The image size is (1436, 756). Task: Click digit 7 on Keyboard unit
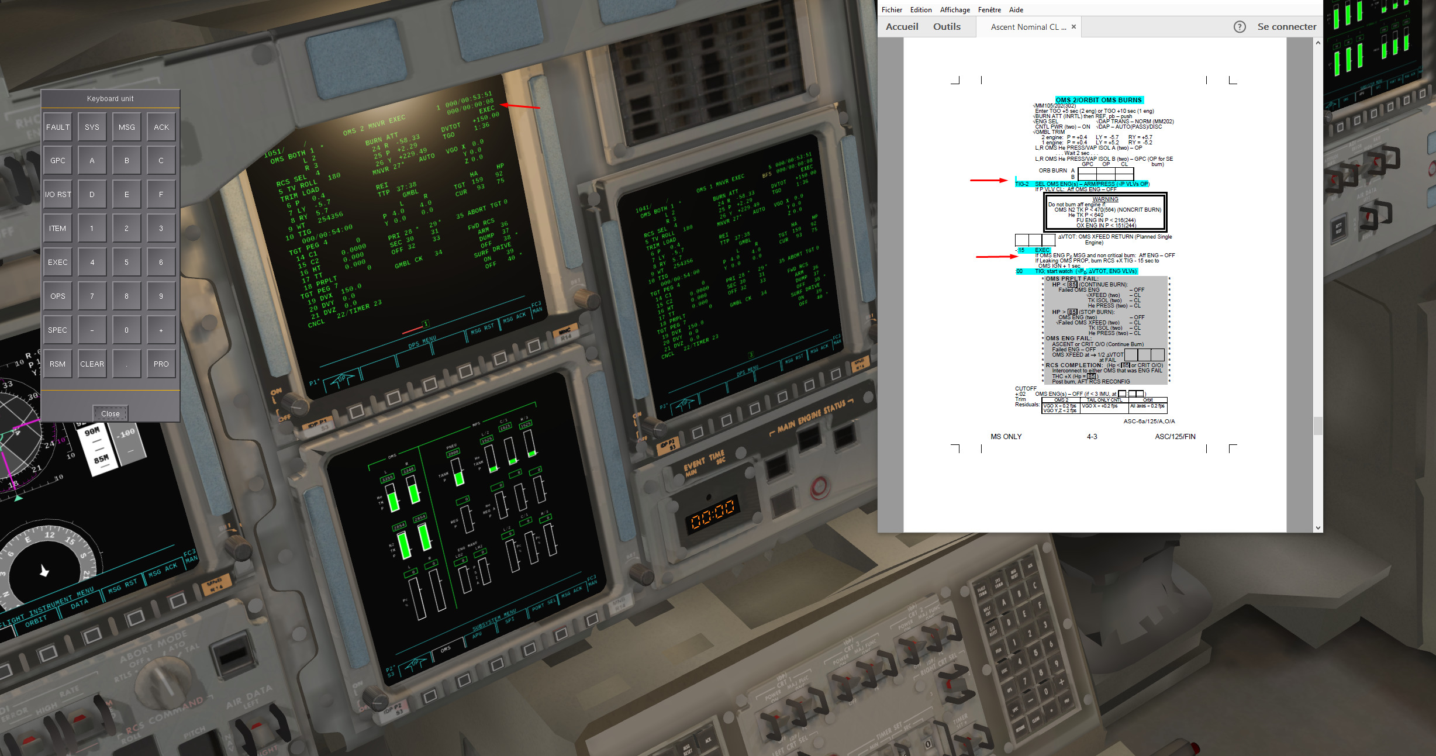point(92,296)
